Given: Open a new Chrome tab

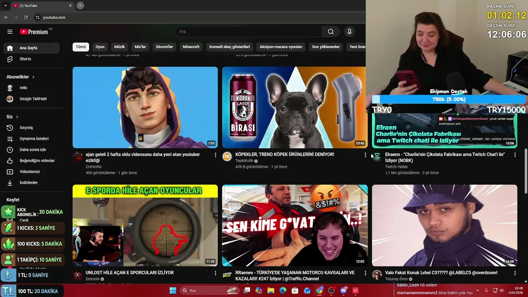Looking at the screenshot, I should [x=80, y=5].
